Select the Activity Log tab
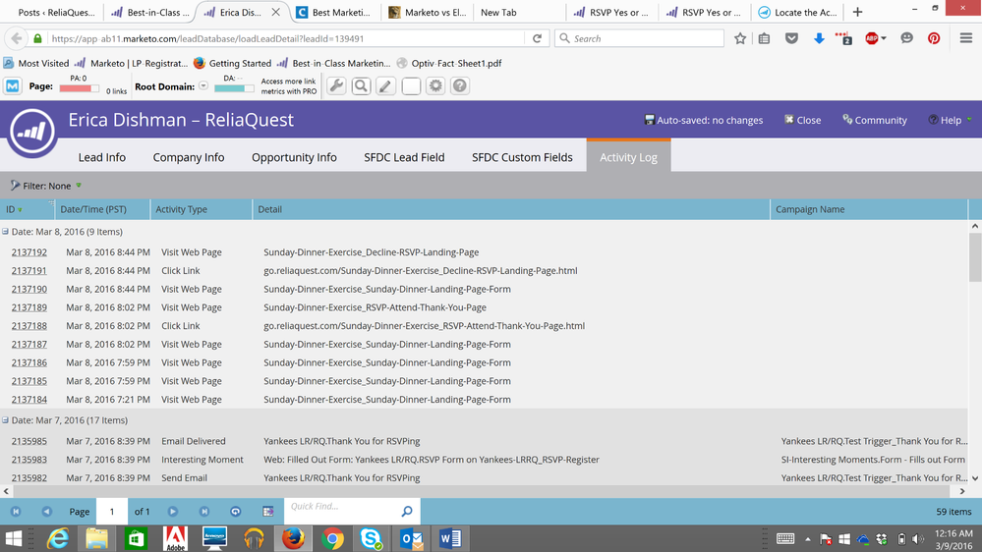The width and height of the screenshot is (982, 552). pyautogui.click(x=628, y=156)
